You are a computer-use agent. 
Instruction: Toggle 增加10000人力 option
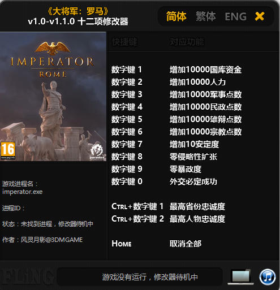[x=197, y=82]
